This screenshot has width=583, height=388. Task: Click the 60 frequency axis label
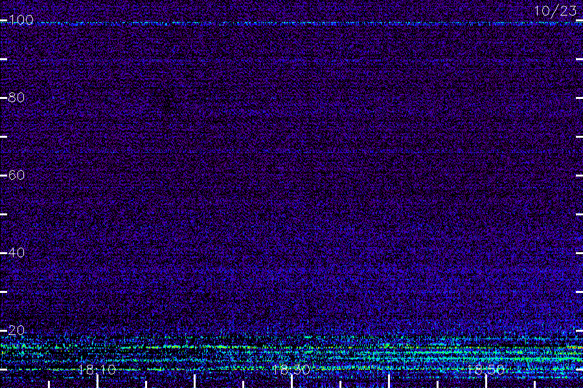click(16, 175)
